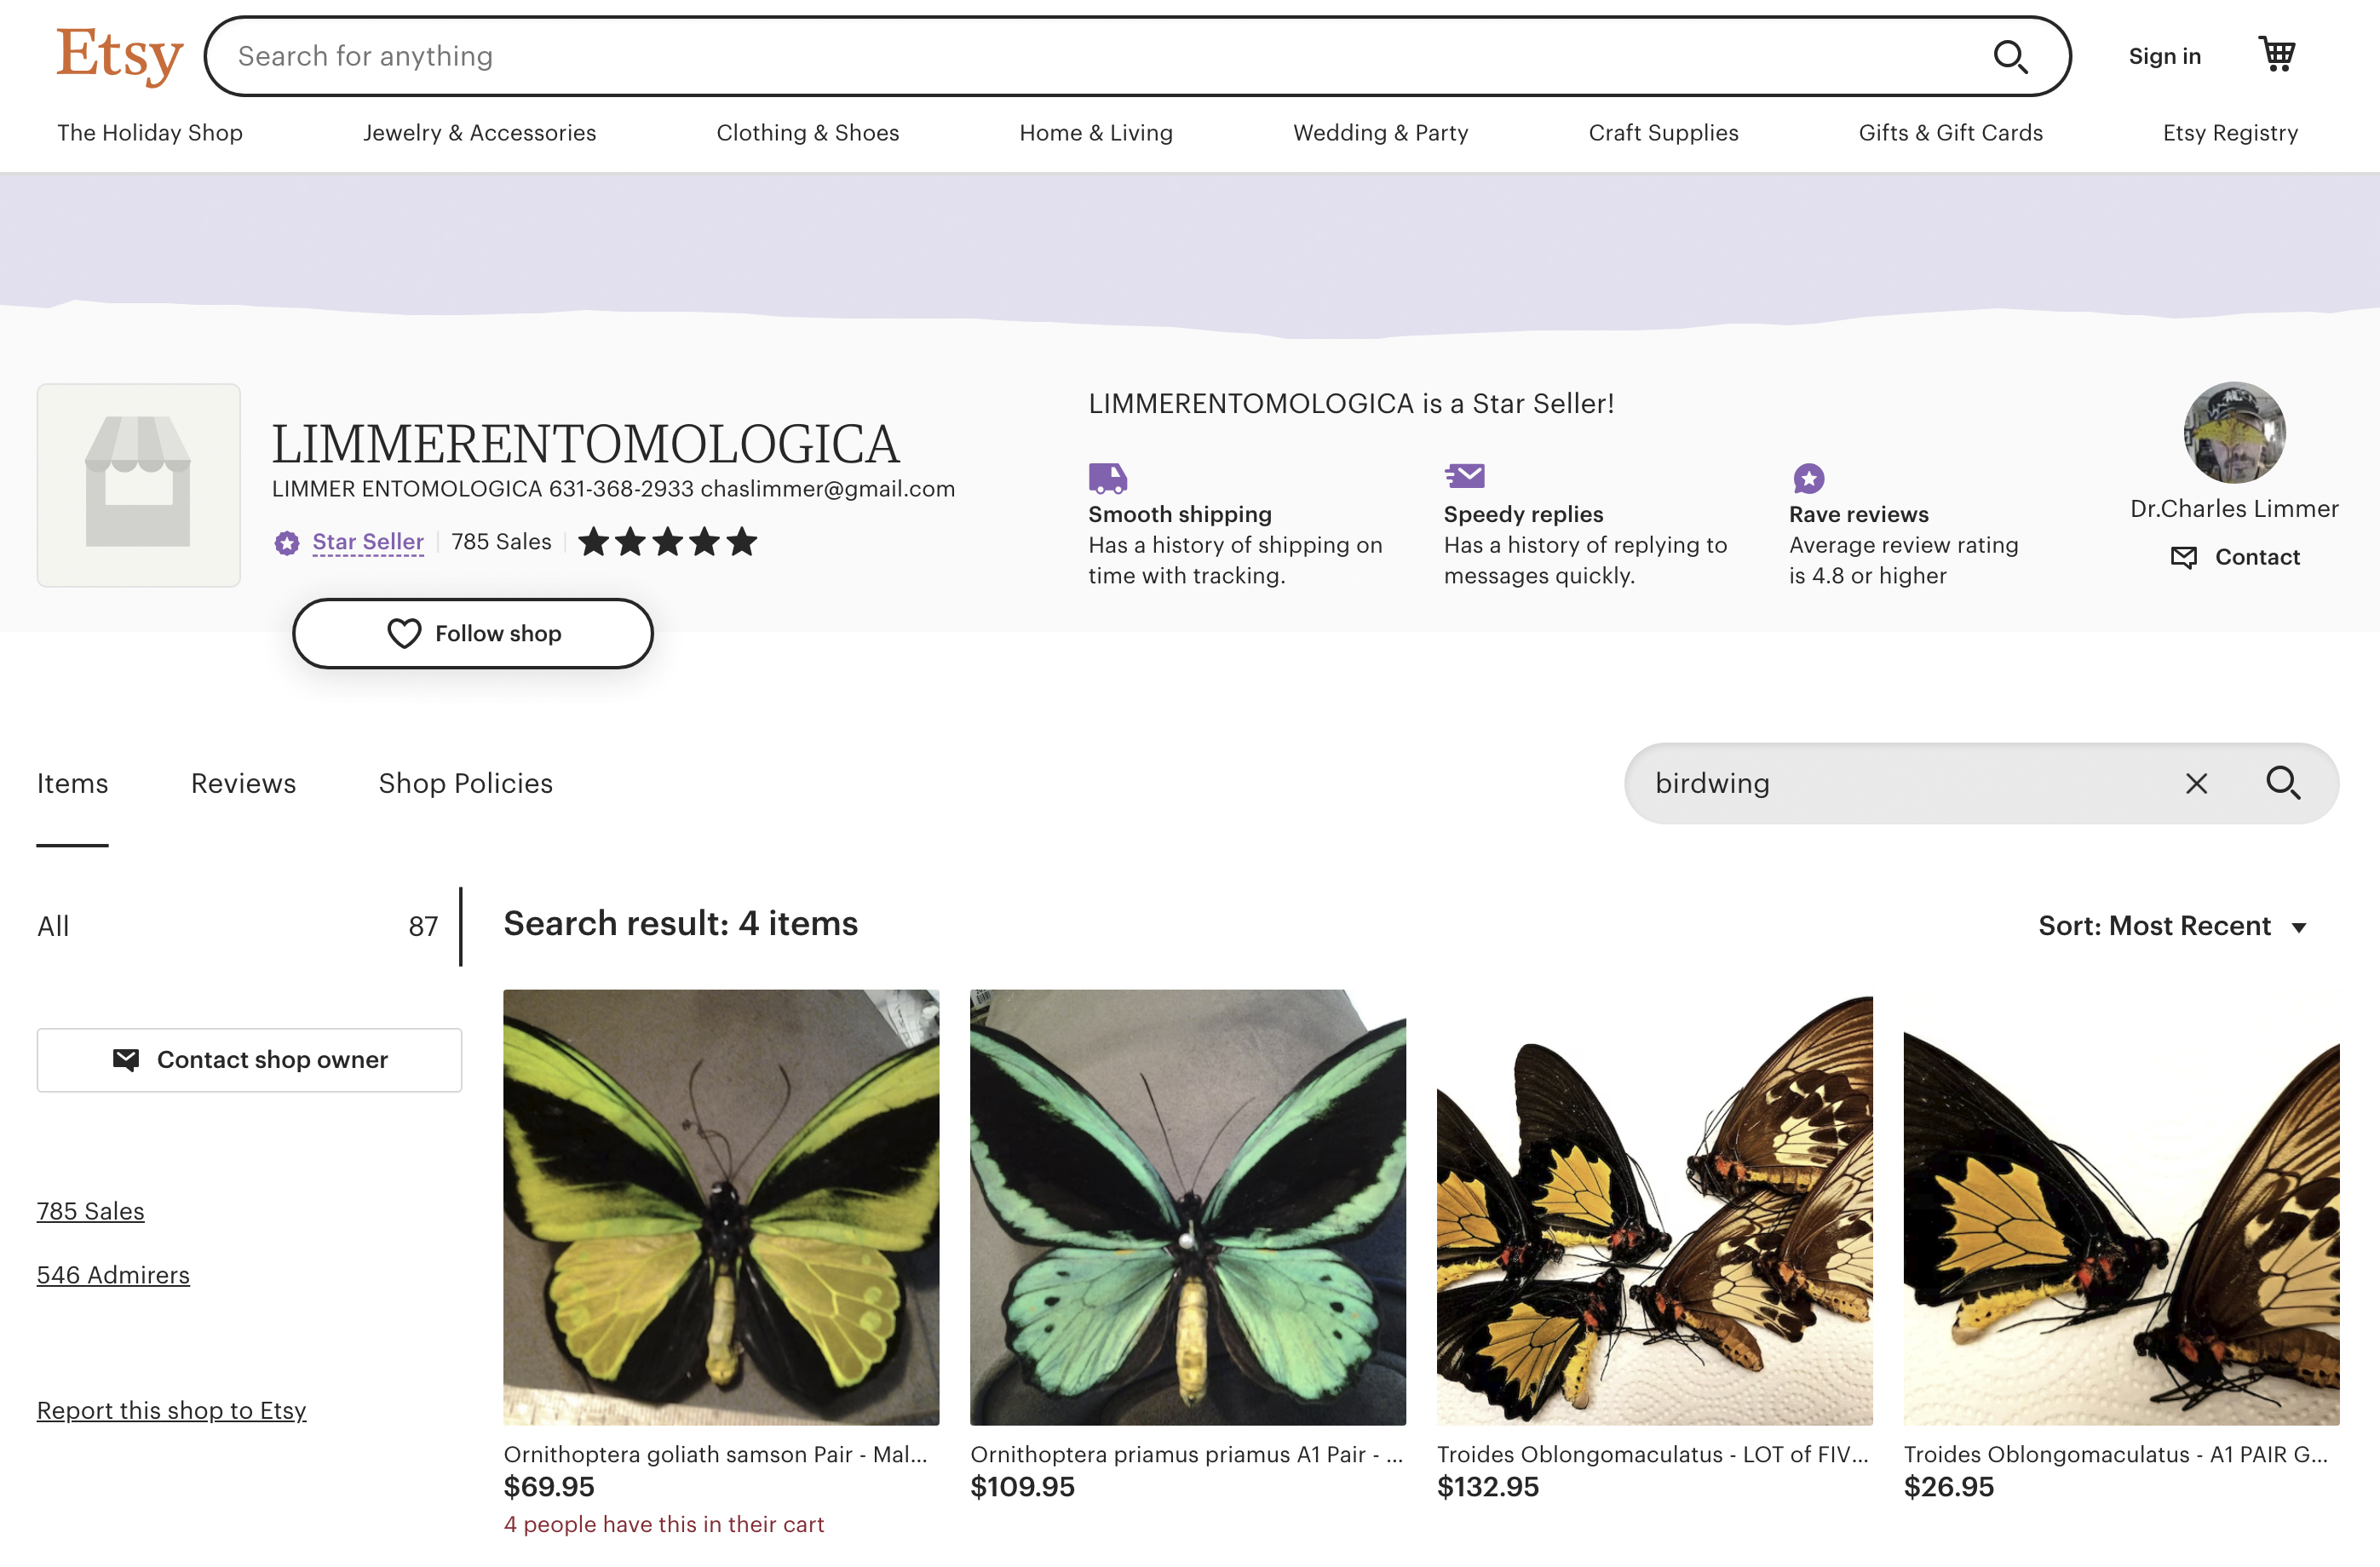Viewport: 2380px width, 1567px height.
Task: Click the Etsy search bar icon
Action: (x=2013, y=55)
